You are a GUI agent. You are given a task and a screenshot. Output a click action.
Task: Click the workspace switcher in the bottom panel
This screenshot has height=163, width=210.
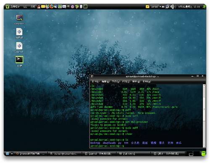194,154
